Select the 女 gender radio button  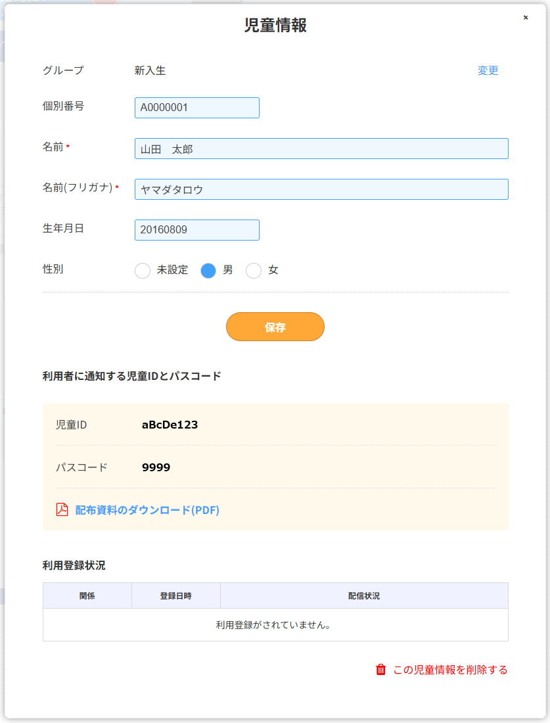(254, 271)
